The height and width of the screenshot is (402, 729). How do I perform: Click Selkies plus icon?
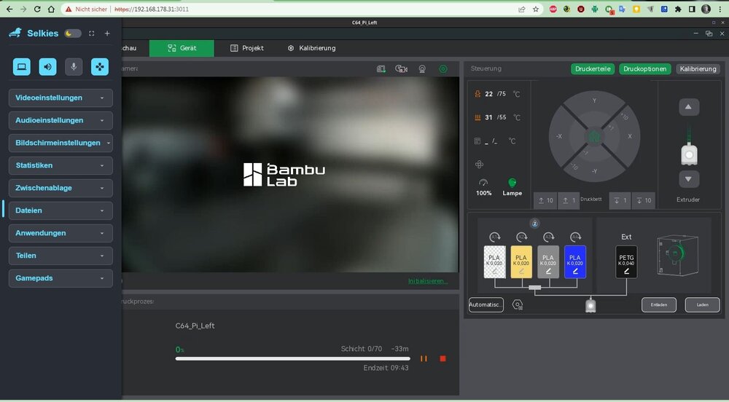pos(107,33)
